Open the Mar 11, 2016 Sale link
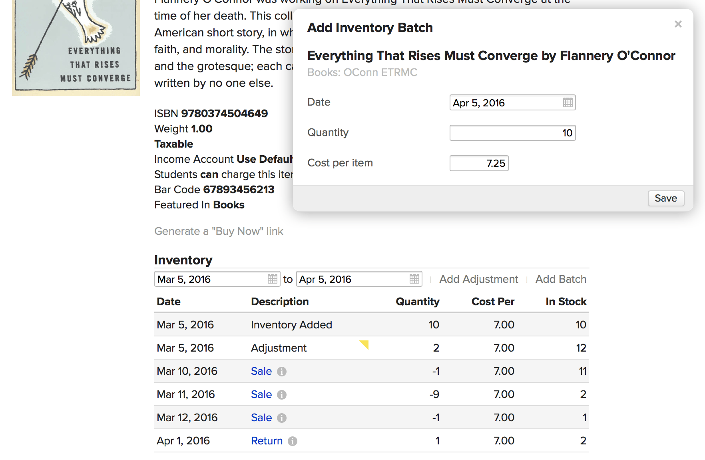The image size is (705, 460). coord(261,394)
